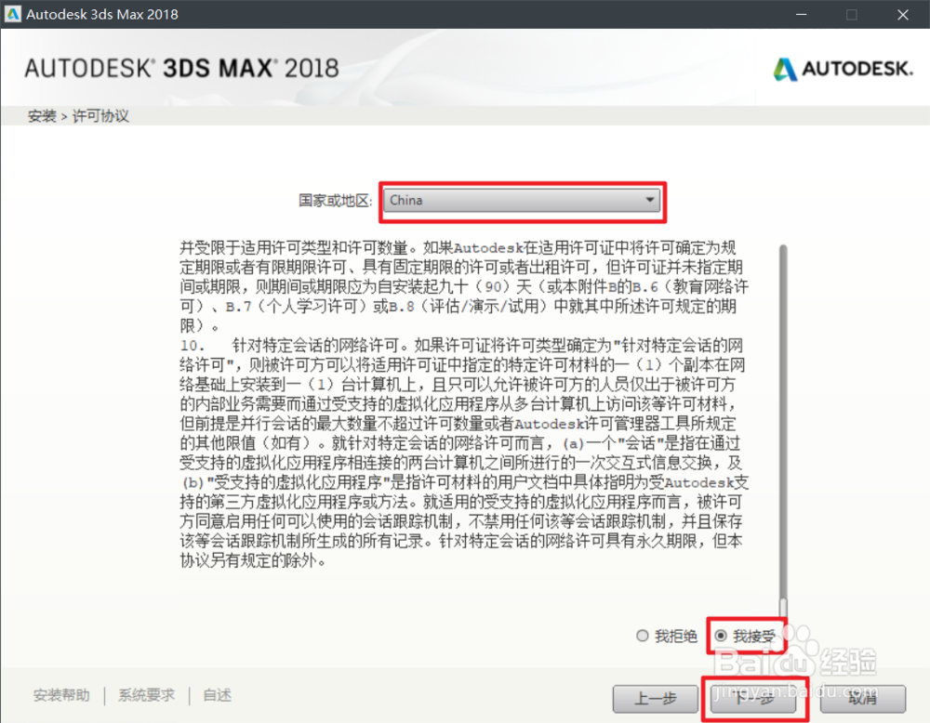Click the 下一步 (Next) button
The image size is (930, 723).
point(754,699)
